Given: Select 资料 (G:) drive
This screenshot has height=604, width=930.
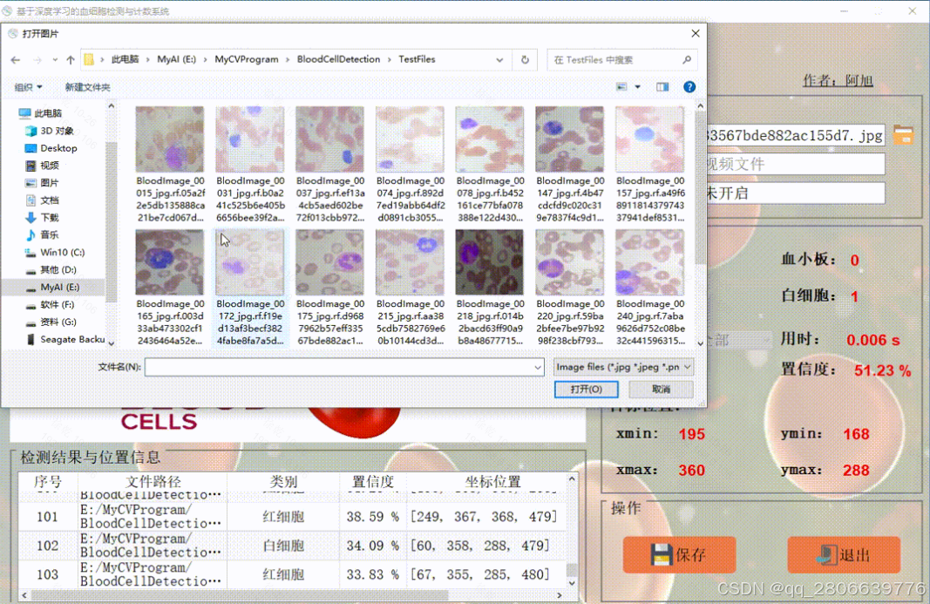Looking at the screenshot, I should [x=51, y=322].
